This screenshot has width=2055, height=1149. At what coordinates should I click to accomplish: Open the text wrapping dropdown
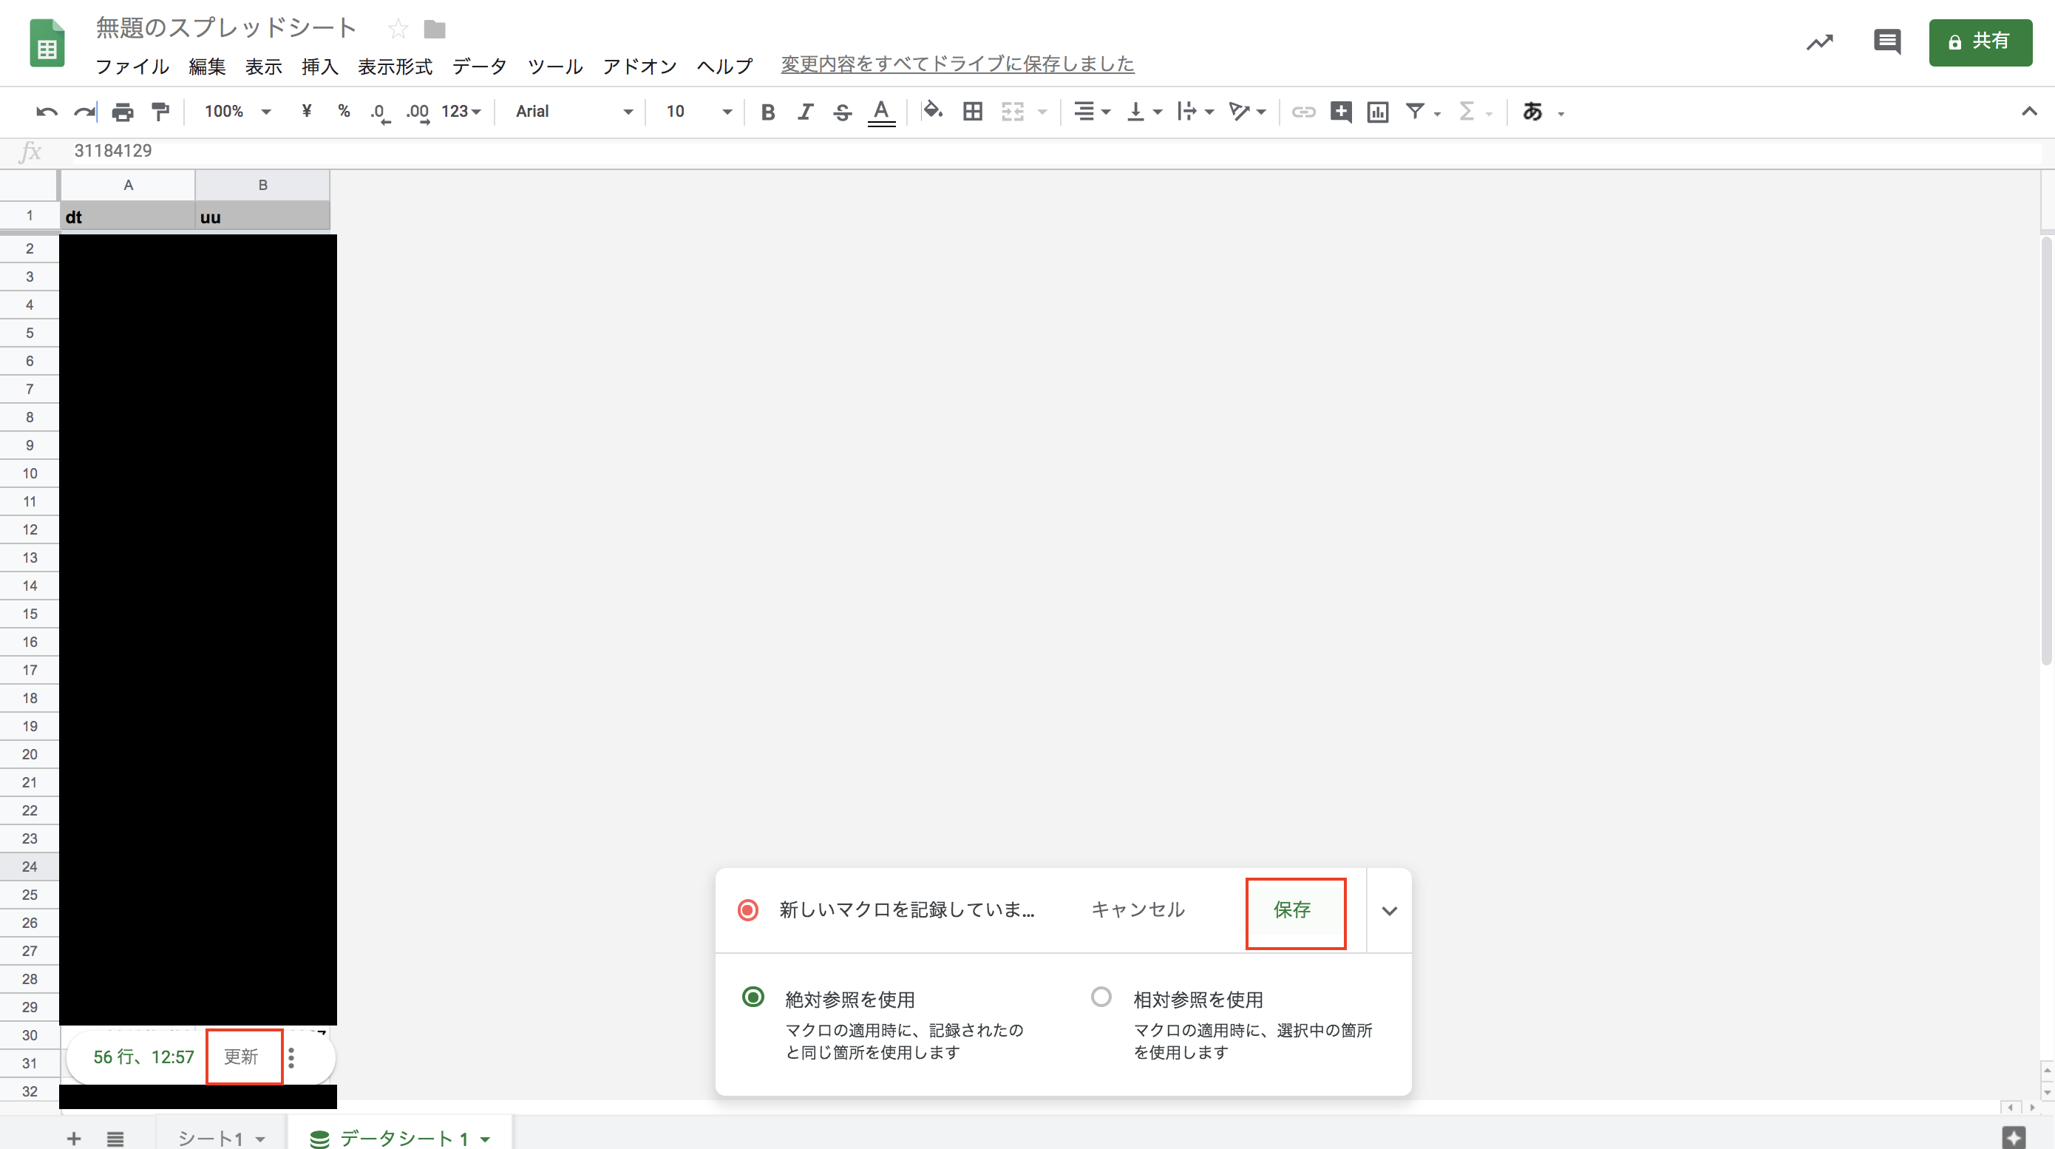coord(1195,112)
